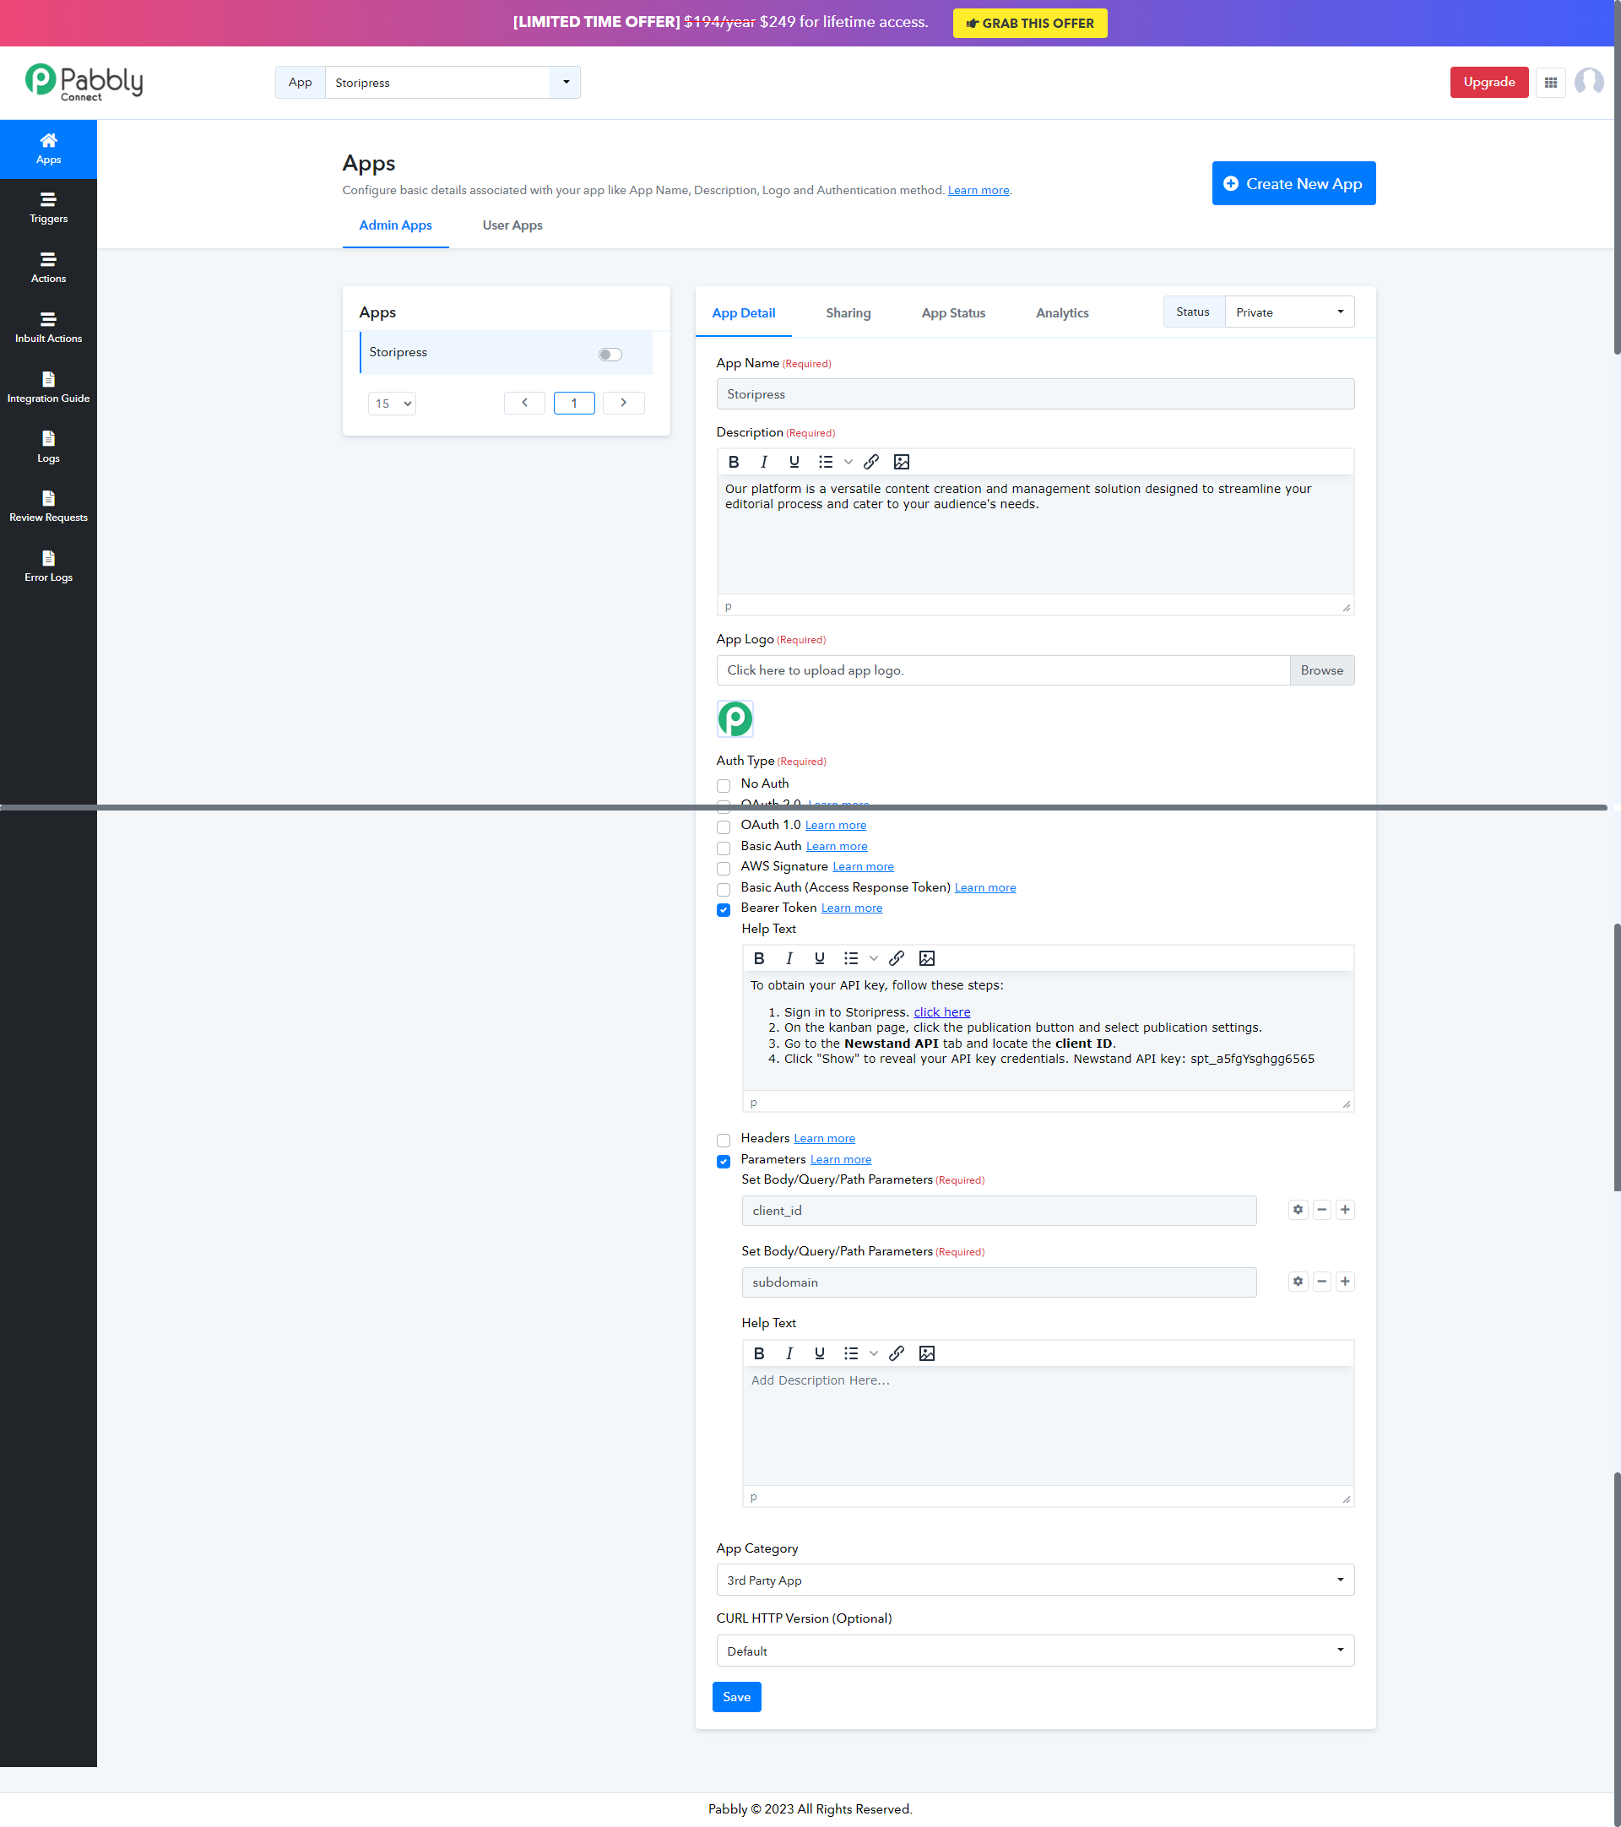
Task: Open Learn more link beside Bearer Token
Action: pos(852,908)
